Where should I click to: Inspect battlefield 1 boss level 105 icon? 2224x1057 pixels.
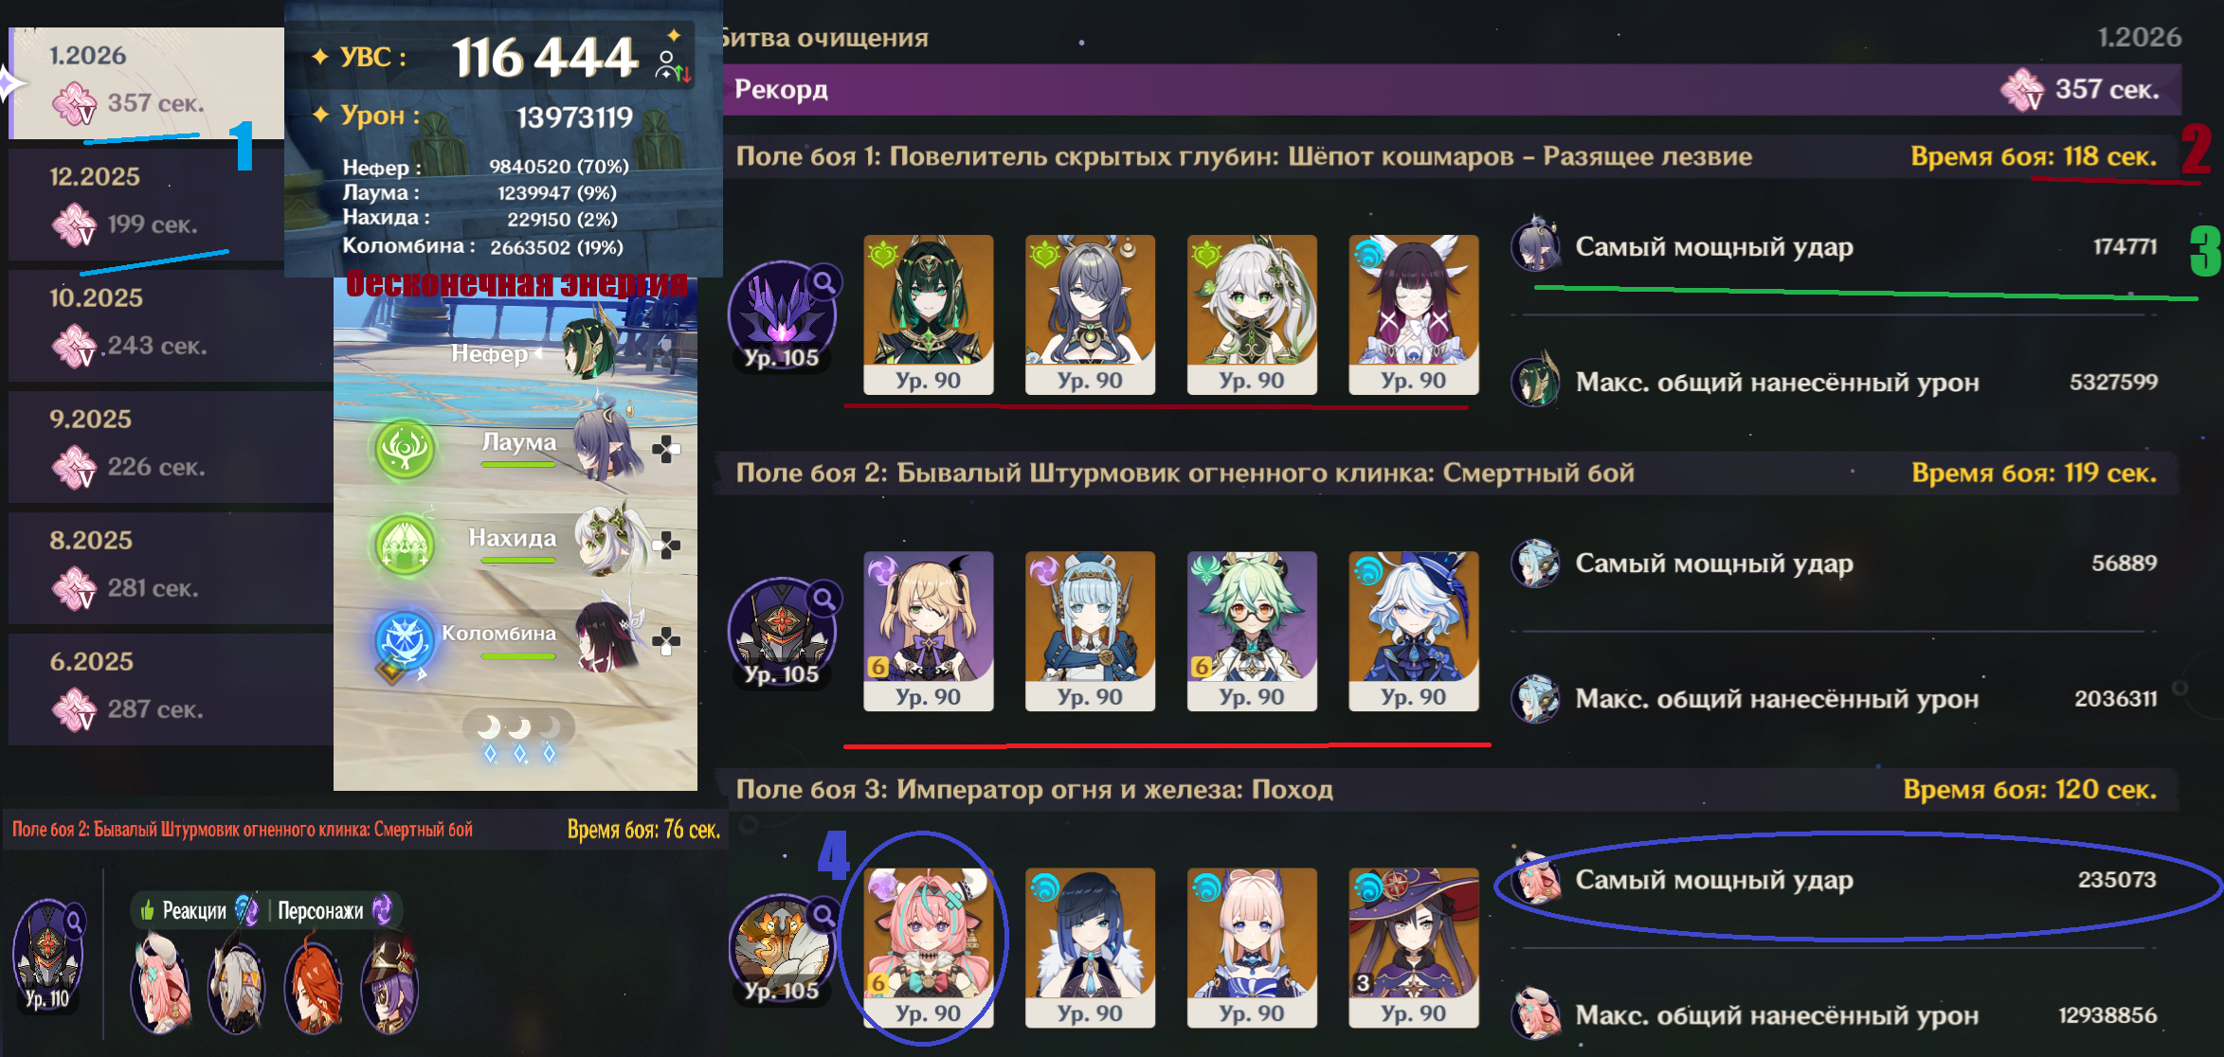[x=781, y=315]
